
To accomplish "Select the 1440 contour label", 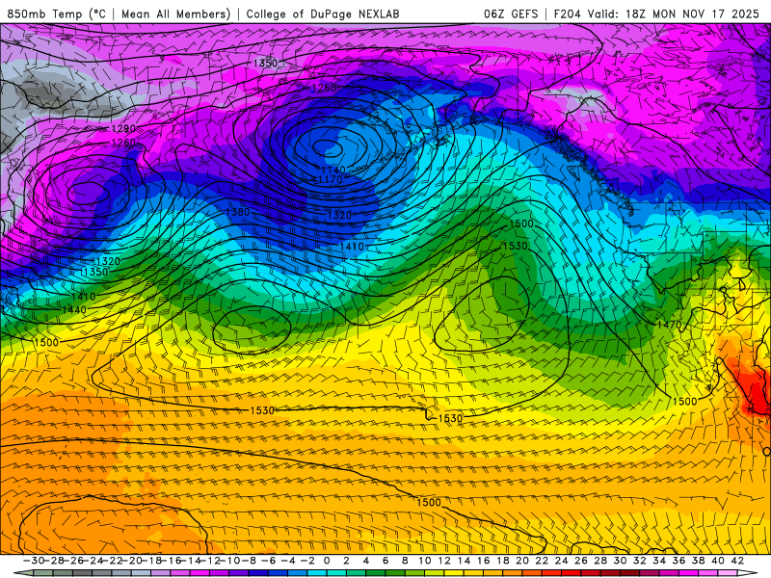I will click(x=74, y=309).
